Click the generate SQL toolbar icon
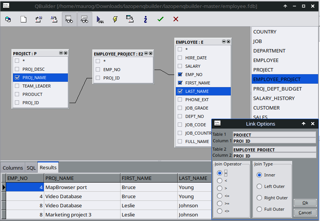The width and height of the screenshot is (320, 221). tap(100, 19)
